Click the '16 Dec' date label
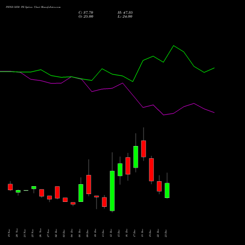The height and width of the screenshot is (245, 245). pyautogui.click(x=126, y=233)
